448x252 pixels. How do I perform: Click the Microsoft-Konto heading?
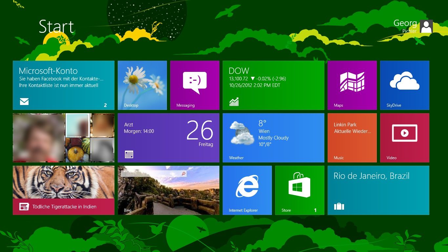coord(48,71)
